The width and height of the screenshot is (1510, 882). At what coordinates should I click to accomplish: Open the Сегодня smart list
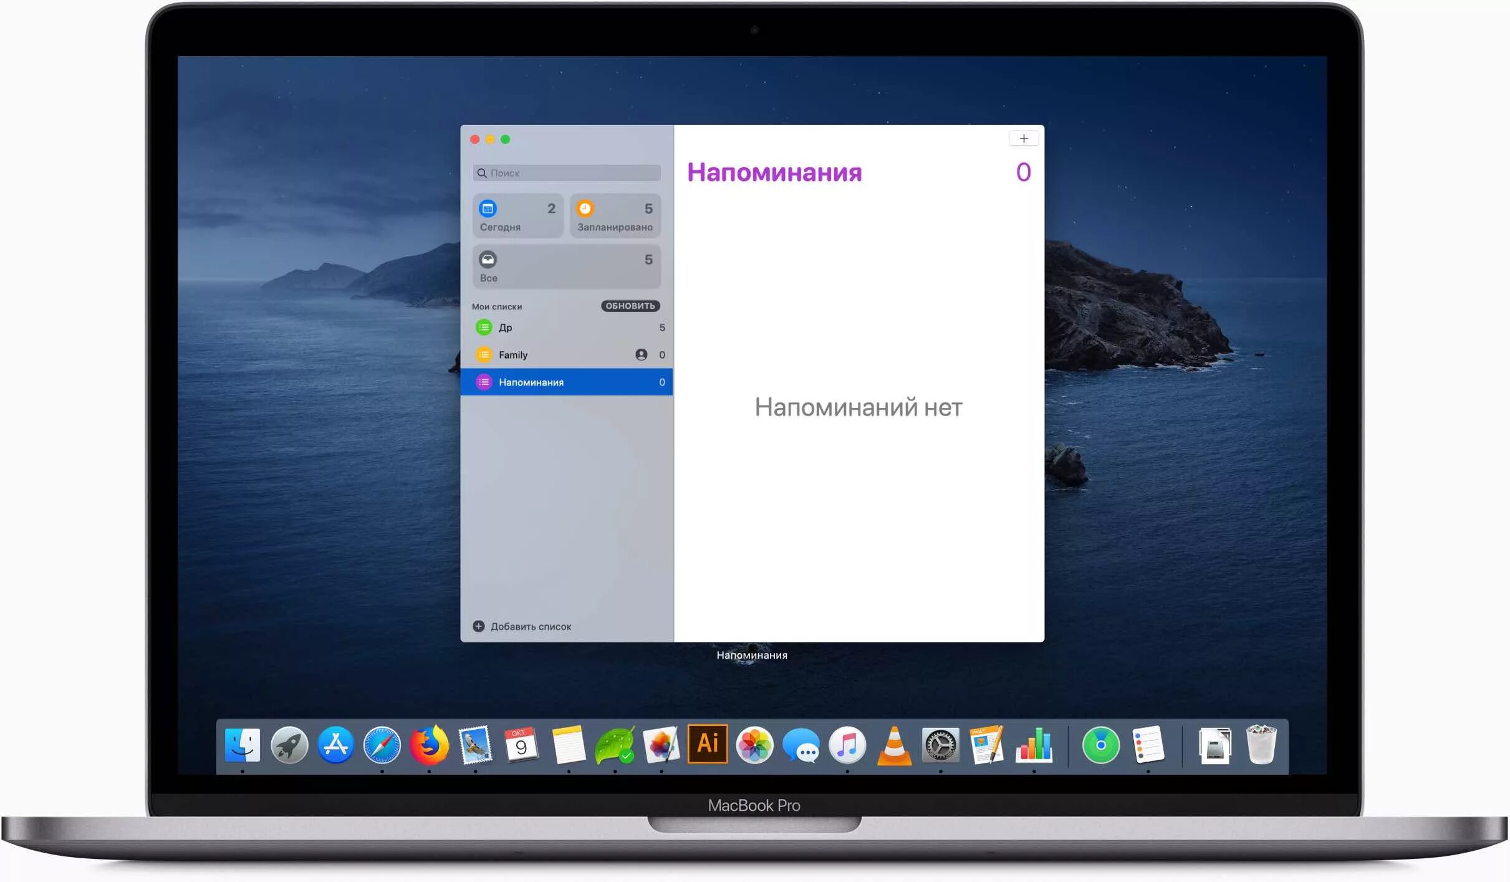pos(517,216)
